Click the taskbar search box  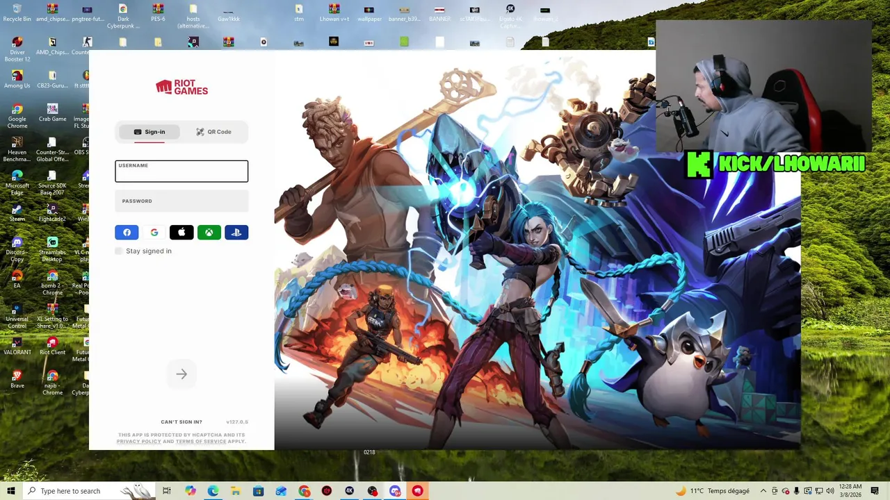[90, 491]
